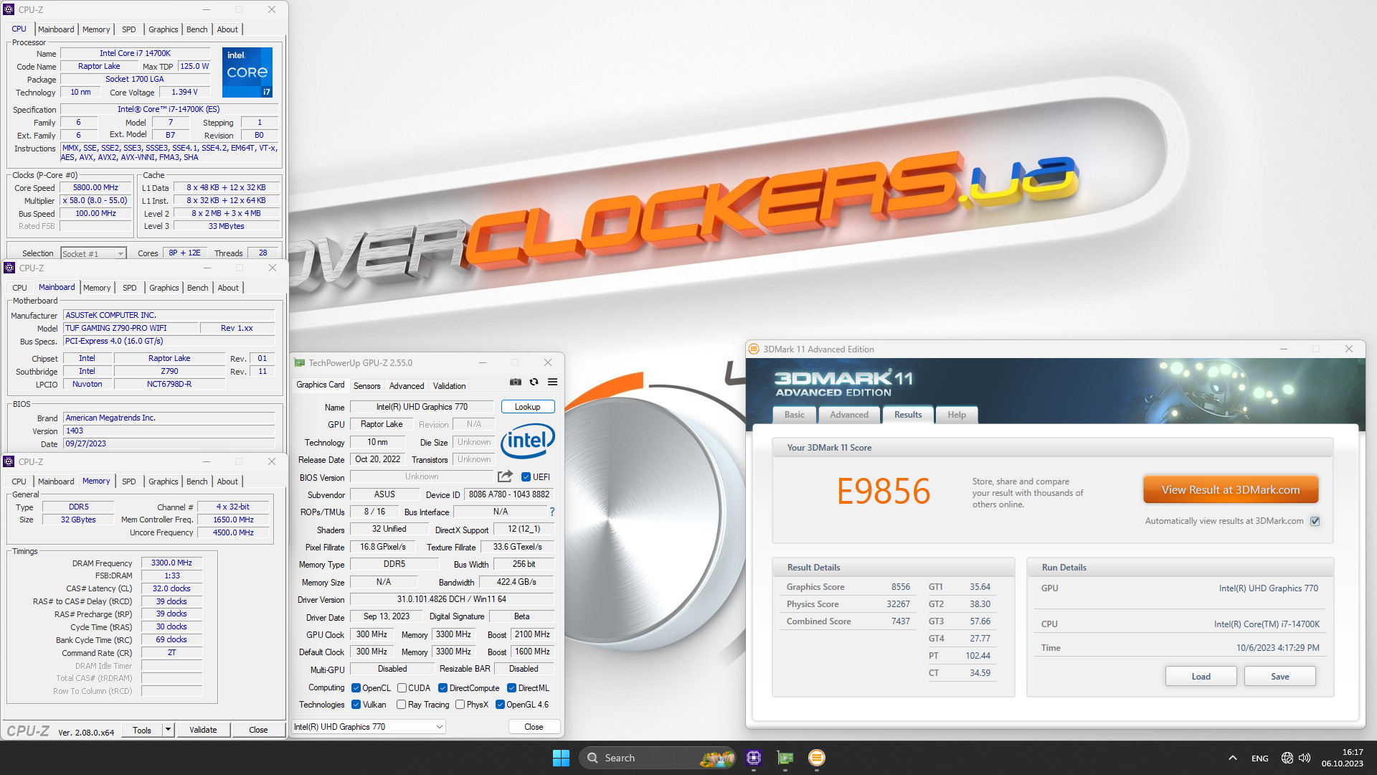Toggle the DirectML checkbox
This screenshot has width=1377, height=775.
click(511, 688)
